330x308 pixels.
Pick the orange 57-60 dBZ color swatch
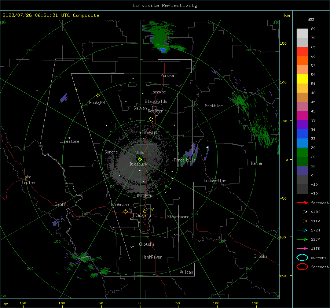coord(302,61)
